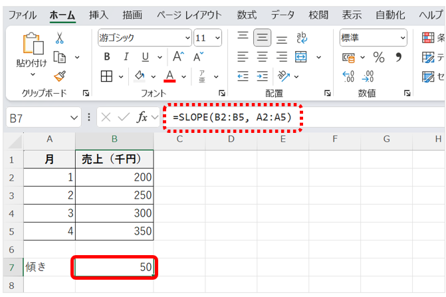
Task: Toggle middle vertical alignment
Action: coord(263,37)
